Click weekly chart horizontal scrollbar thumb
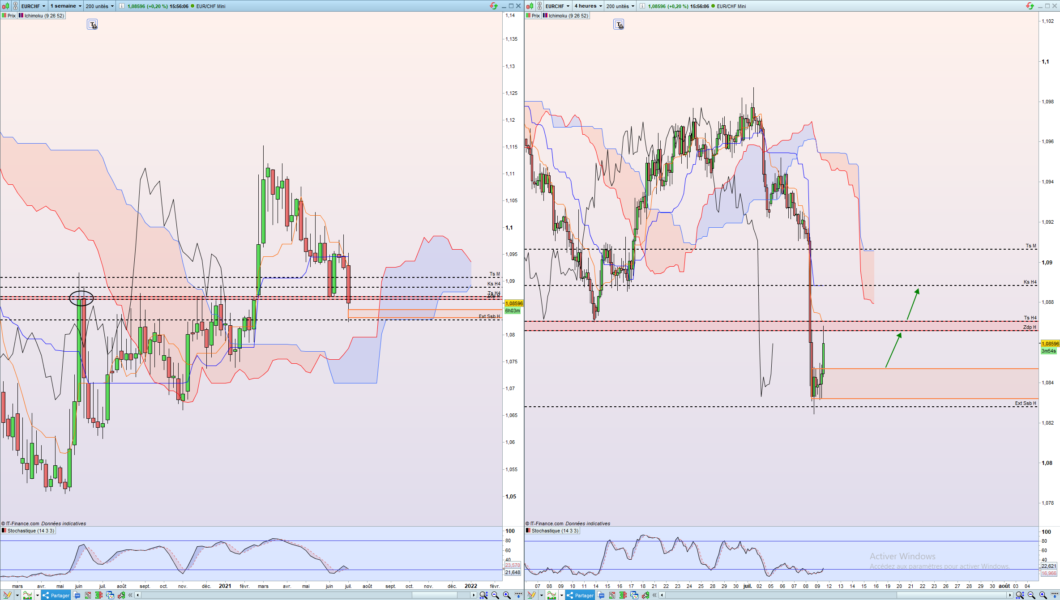 [435, 595]
